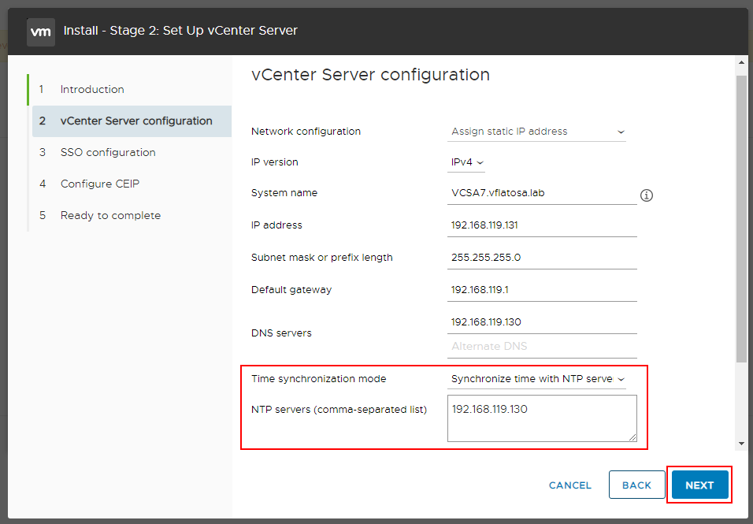Viewport: 753px width, 524px height.
Task: Click the Alternate DNS input field
Action: tap(542, 346)
